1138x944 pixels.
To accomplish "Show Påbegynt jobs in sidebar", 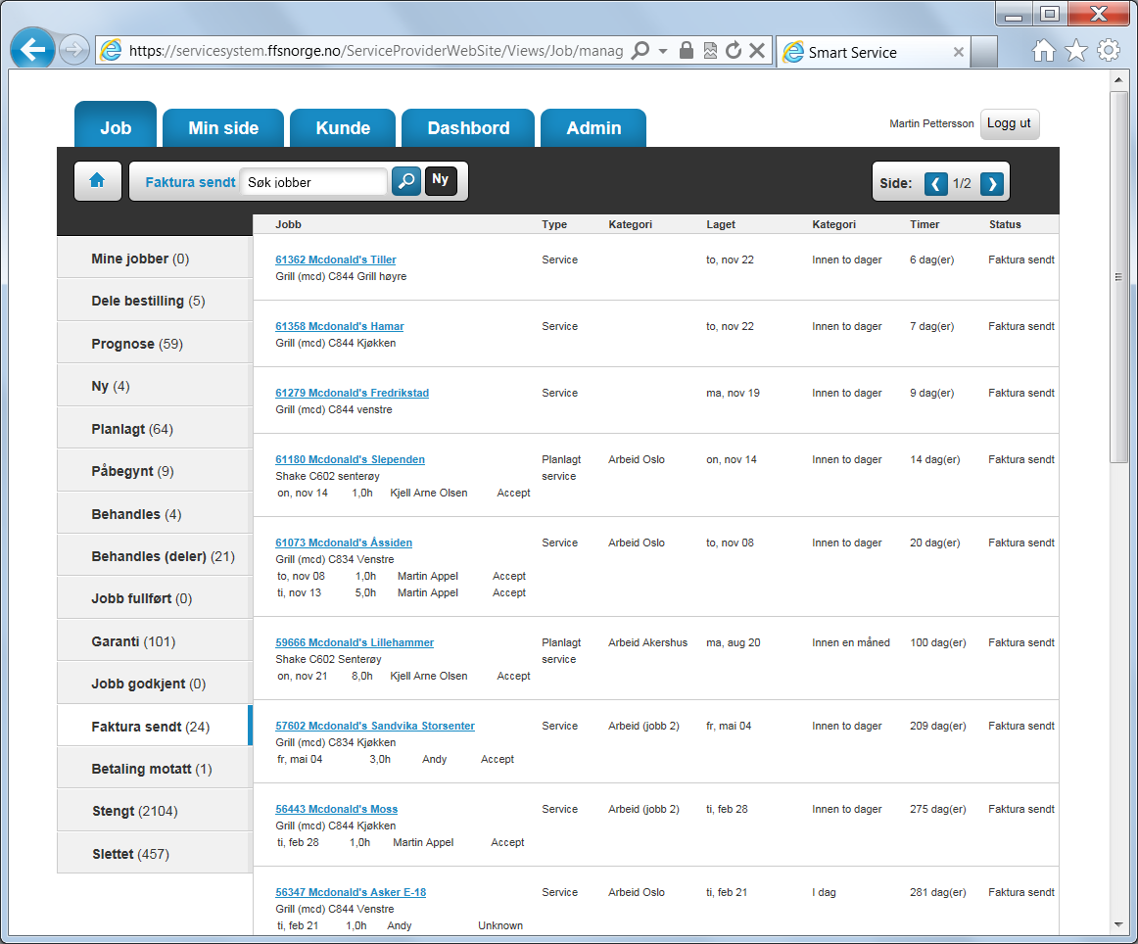I will pyautogui.click(x=155, y=471).
